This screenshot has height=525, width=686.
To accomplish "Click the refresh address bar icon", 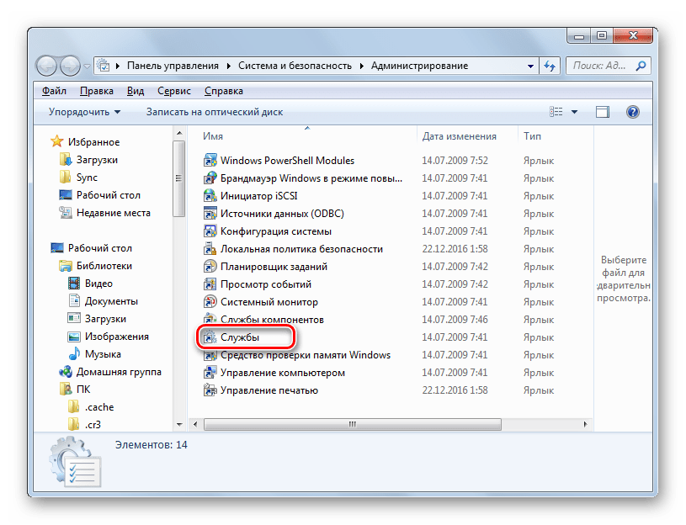I will [x=550, y=66].
